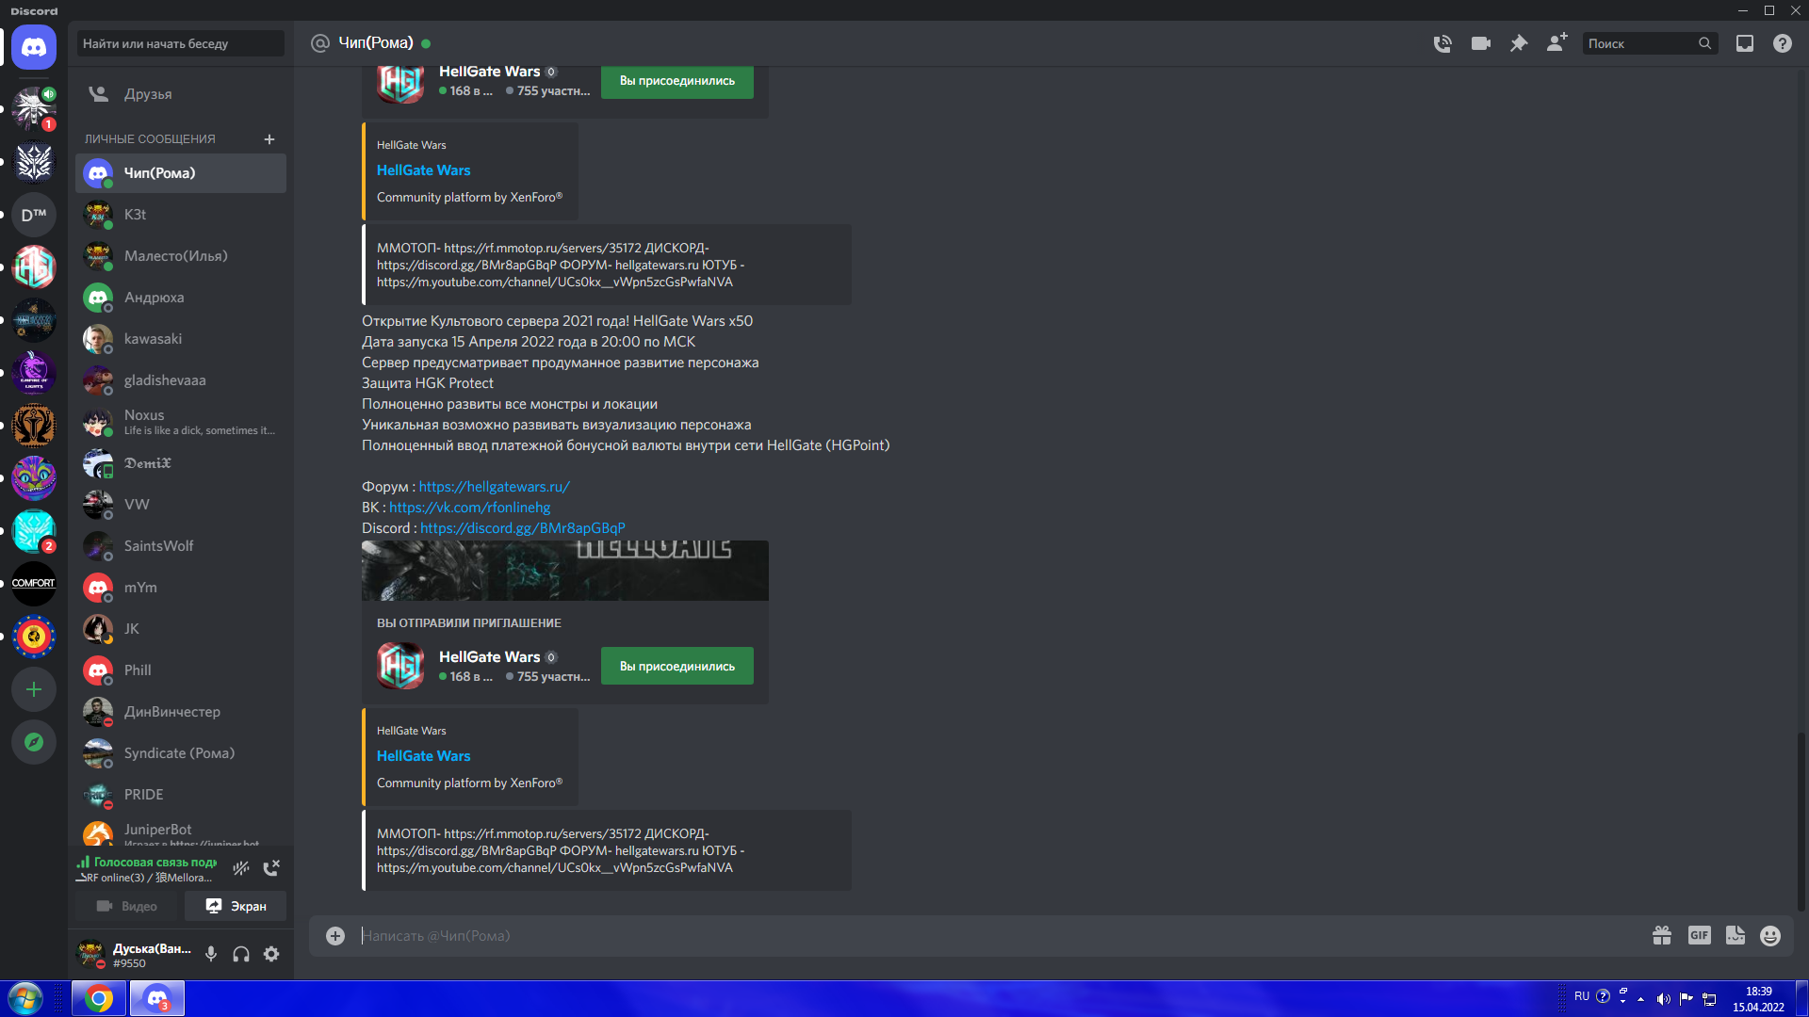1809x1017 pixels.
Task: Open system volume control in tray
Action: (x=1664, y=999)
